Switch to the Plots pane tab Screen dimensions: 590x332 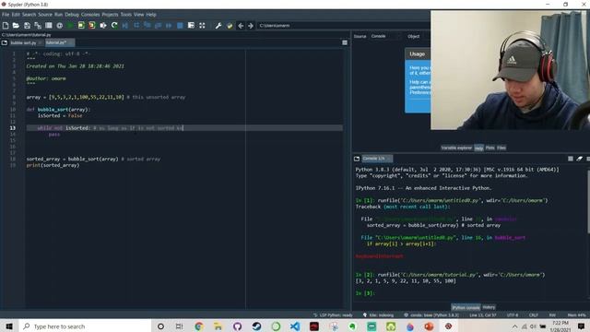coord(490,148)
